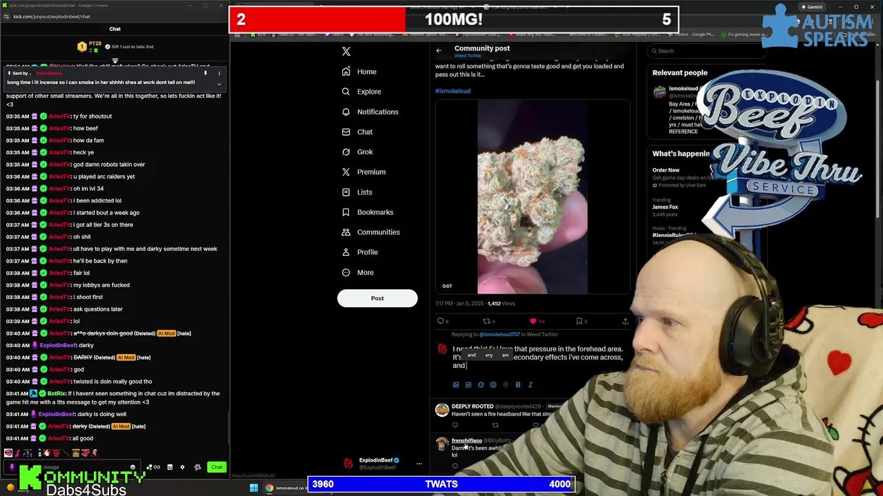The image size is (883, 496).
Task: Unpin the pinned Kick chat message
Action: (205, 73)
